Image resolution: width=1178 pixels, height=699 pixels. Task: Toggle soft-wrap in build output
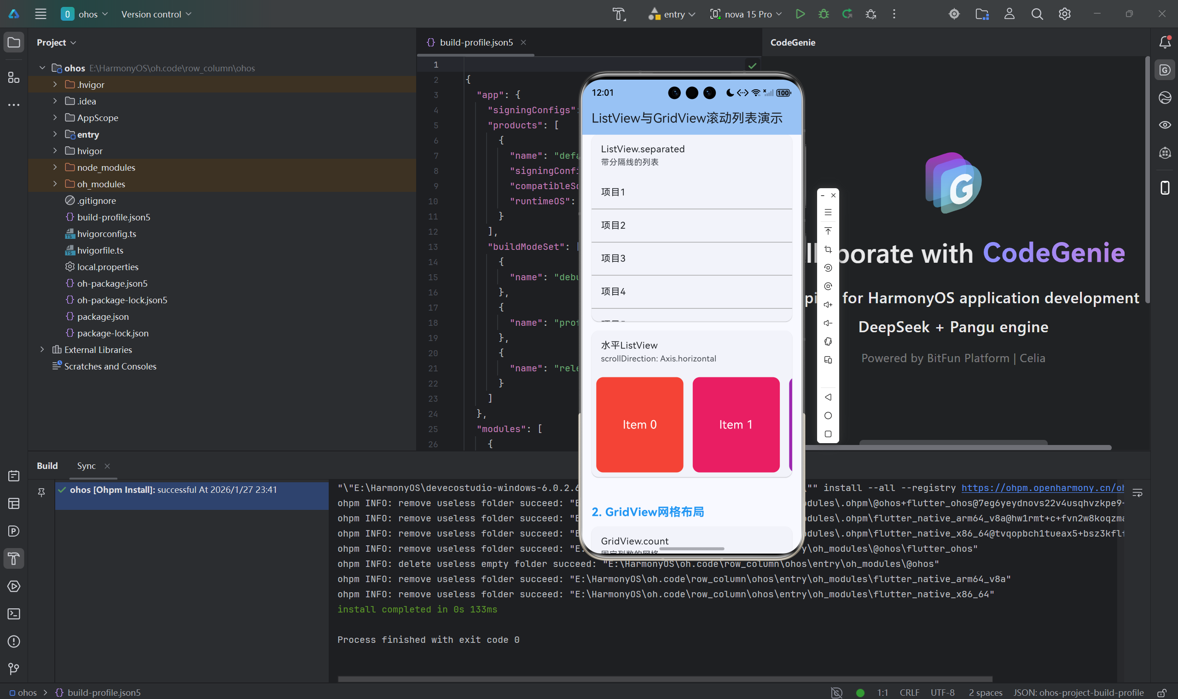pos(1137,493)
